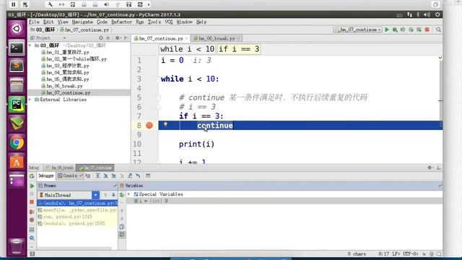Close the hm_07_continue.py editor tab

click(x=186, y=38)
